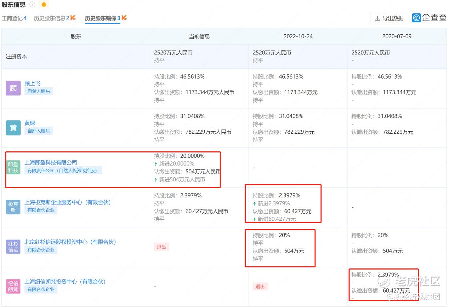This screenshot has height=307, width=449.
Task: Click 自然人股东 tag under 黄琛
Action: tap(39, 131)
